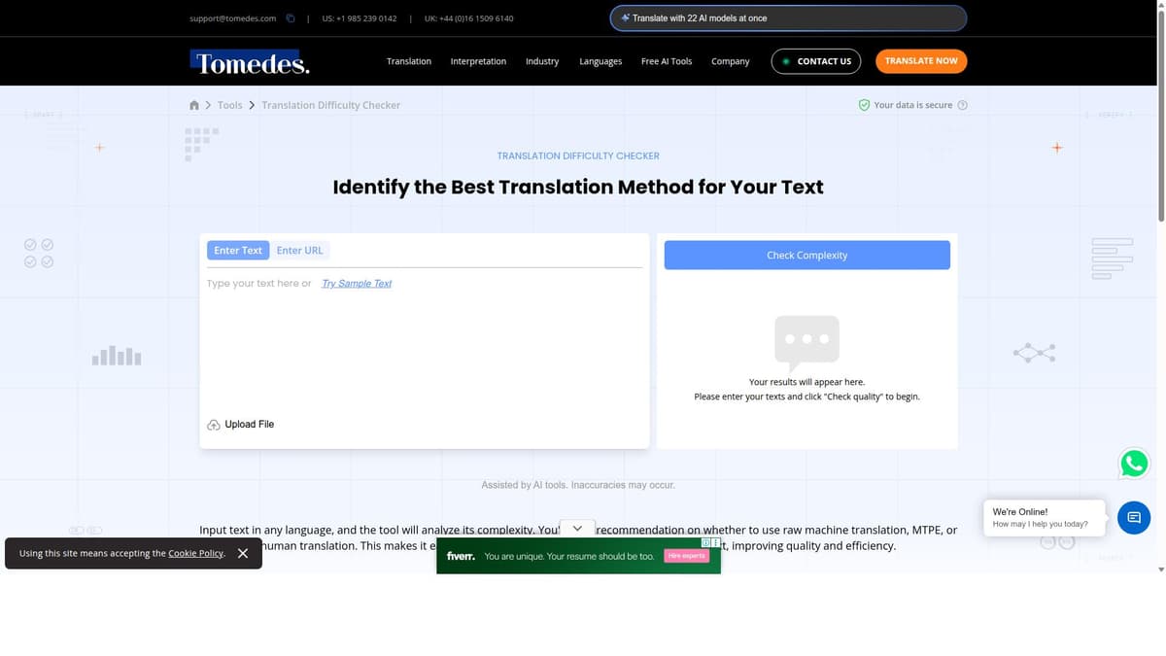Click inside the text input area

point(425,345)
